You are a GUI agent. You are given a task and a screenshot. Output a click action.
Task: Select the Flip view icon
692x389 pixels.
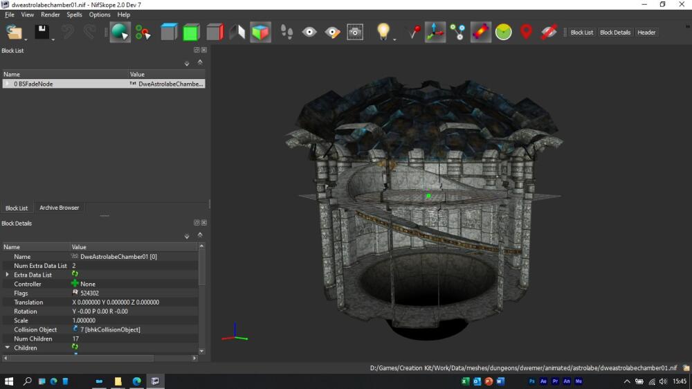(x=237, y=33)
